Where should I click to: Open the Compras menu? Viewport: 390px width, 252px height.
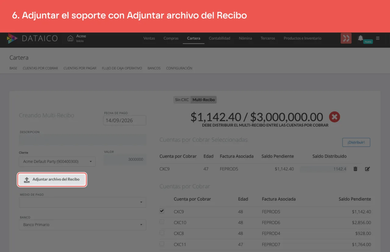click(171, 38)
